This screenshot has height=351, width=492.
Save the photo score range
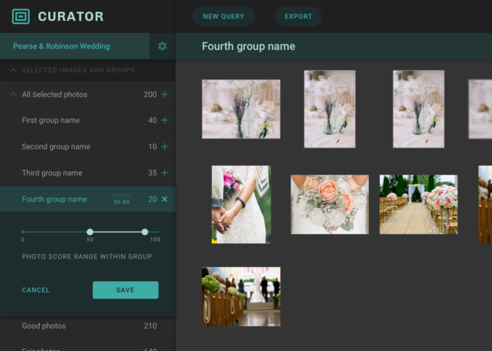pyautogui.click(x=125, y=290)
